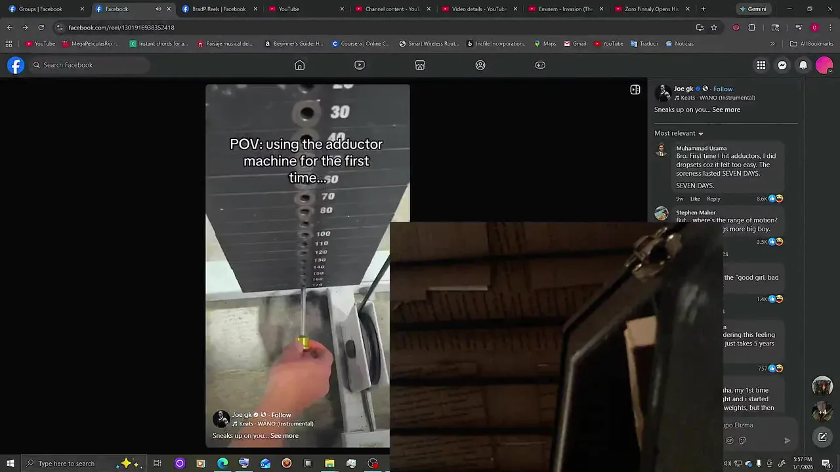Screen dimensions: 840x472
Task: Open File Explorer from taskbar
Action: pyautogui.click(x=329, y=463)
